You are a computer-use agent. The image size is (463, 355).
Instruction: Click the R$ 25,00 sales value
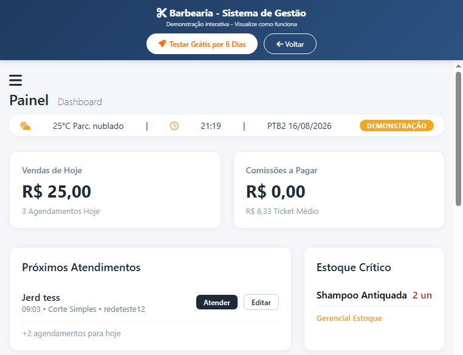click(57, 191)
